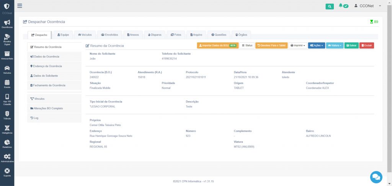Open the Viatura dropdown
Screen dimensions: 392x186
tap(335, 45)
